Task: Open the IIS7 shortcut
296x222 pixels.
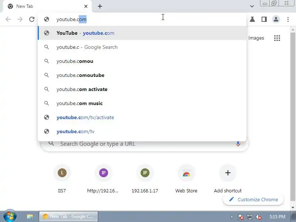Action: (x=62, y=179)
